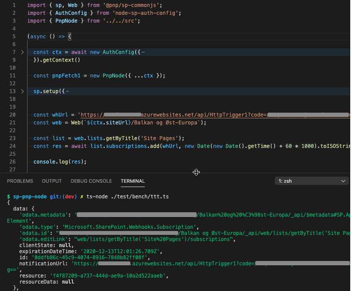Click line number 24 in the gutter
Screen dimensions: 352x291
click(13, 146)
